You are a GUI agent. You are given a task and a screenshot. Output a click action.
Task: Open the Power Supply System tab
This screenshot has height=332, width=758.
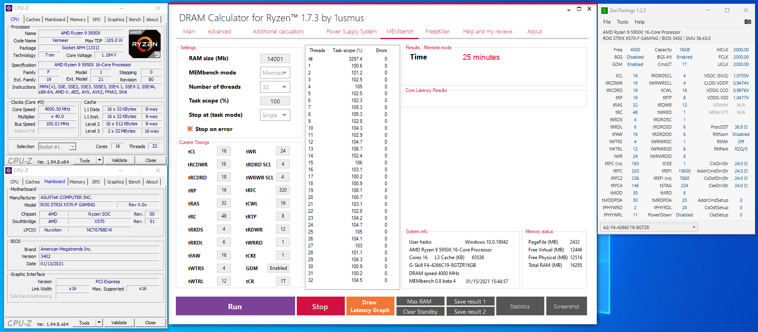coord(351,31)
